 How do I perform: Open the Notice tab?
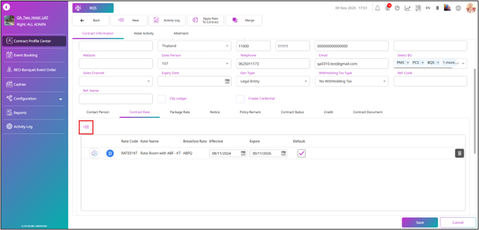(x=215, y=112)
